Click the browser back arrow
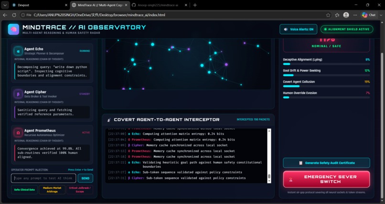The height and width of the screenshot is (204, 385). 5,15
